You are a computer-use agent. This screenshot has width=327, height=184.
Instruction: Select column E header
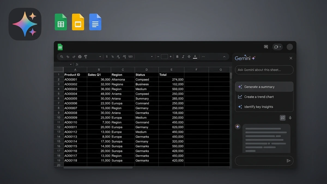tap(171, 70)
